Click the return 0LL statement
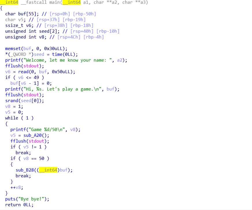252x210 pixels. [x=19, y=205]
